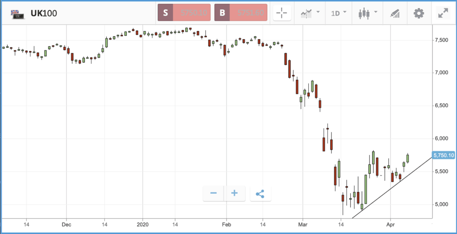Zoom out with the minus button

213,193
